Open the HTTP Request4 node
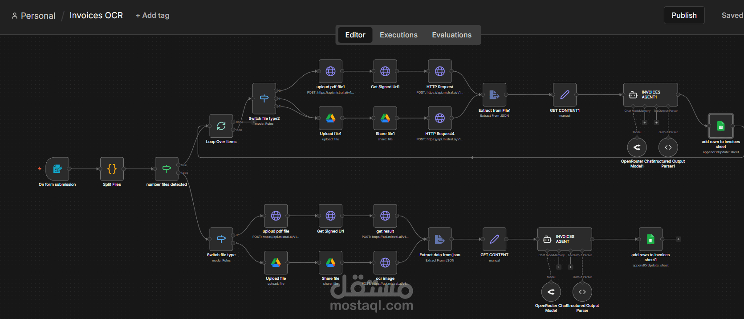This screenshot has width=744, height=319. click(x=440, y=118)
